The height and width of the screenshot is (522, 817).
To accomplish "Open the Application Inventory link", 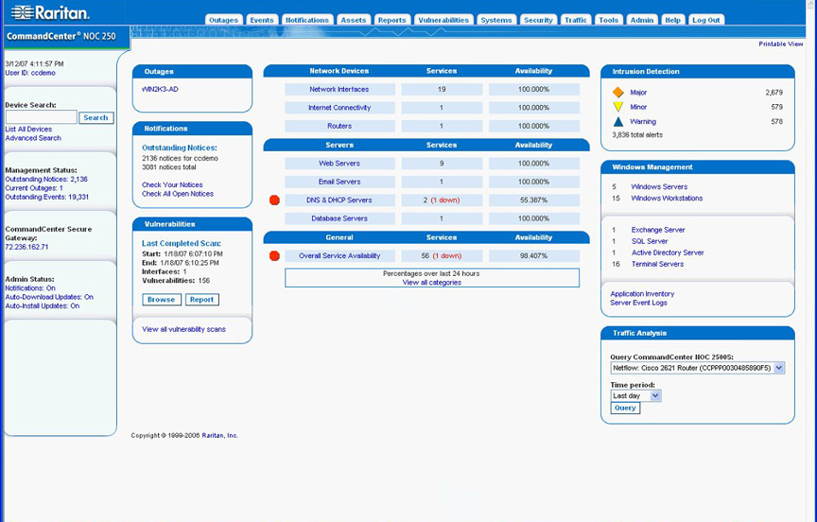I will pyautogui.click(x=642, y=294).
